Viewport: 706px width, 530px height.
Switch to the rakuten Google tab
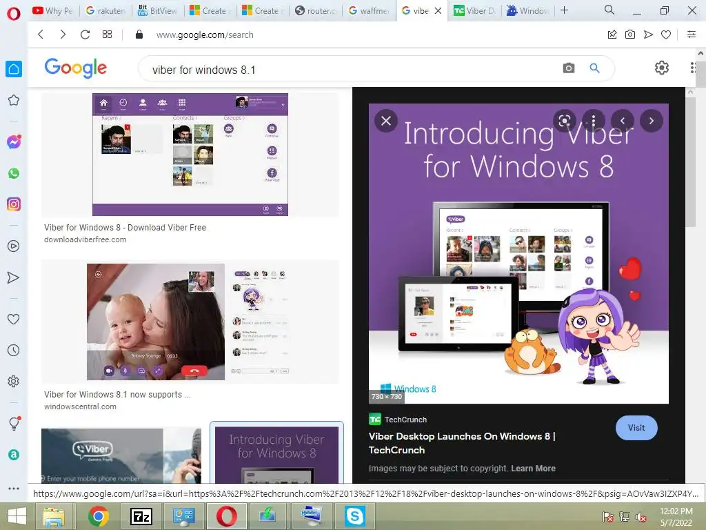(106, 10)
